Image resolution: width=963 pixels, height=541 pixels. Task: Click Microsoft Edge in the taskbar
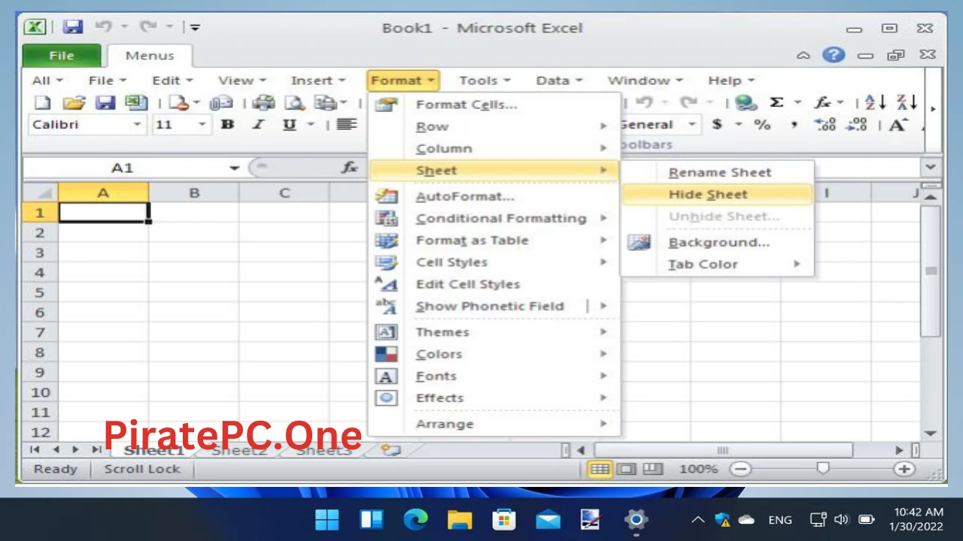coord(415,519)
